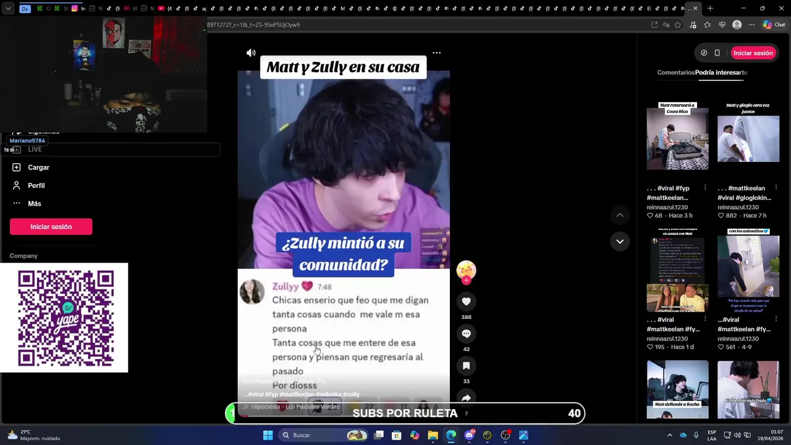Click the #mattkeelan hashtag in the caption

(x=297, y=394)
